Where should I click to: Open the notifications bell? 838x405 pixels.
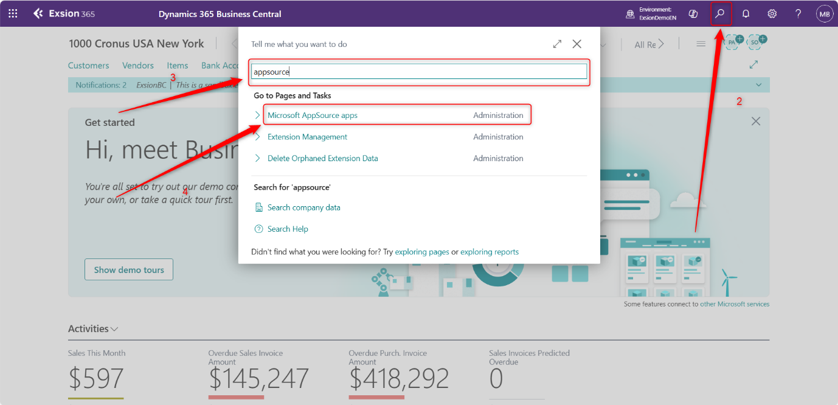(x=746, y=13)
